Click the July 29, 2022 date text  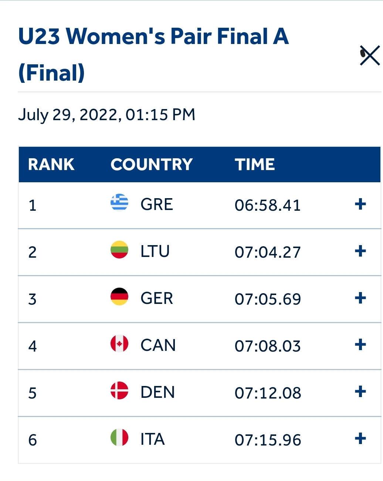click(x=106, y=115)
